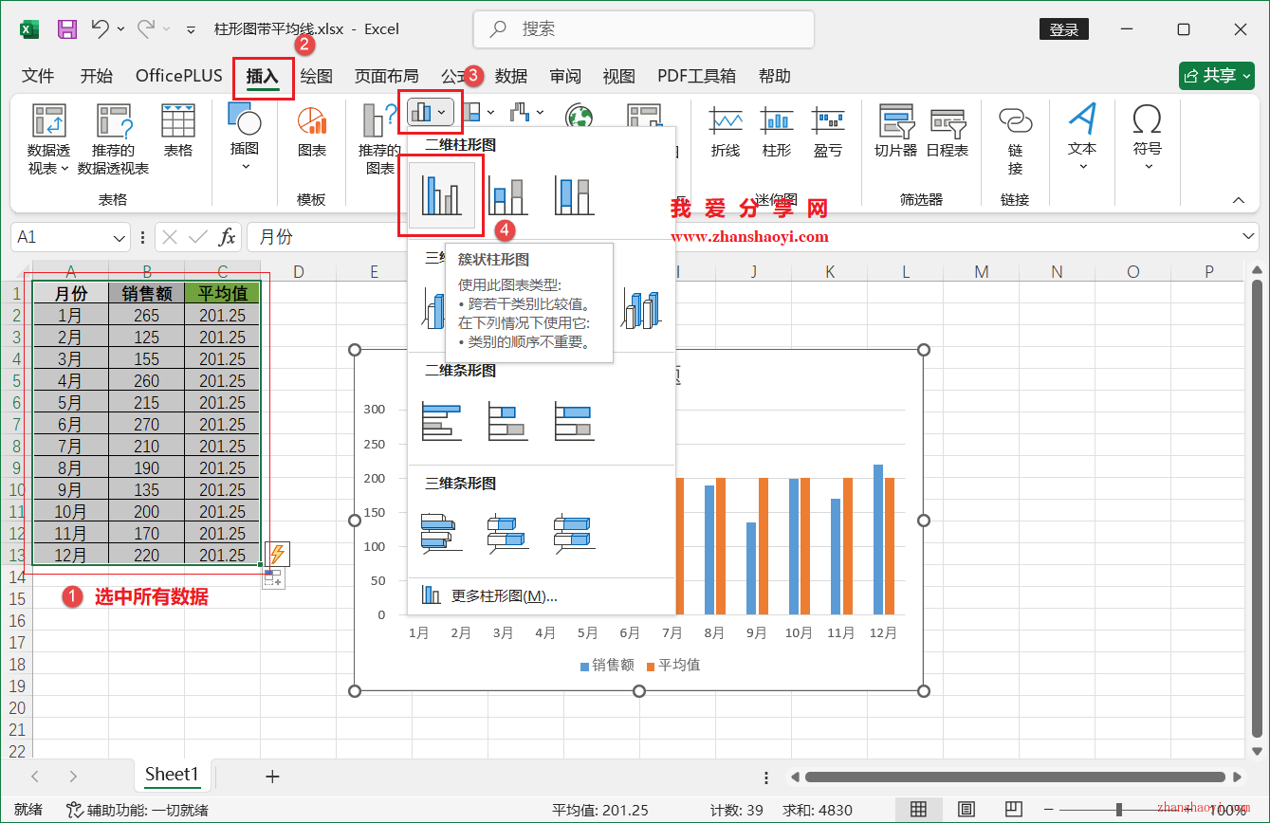The width and height of the screenshot is (1270, 823).
Task: Open the 帮助 tab
Action: coord(775,76)
